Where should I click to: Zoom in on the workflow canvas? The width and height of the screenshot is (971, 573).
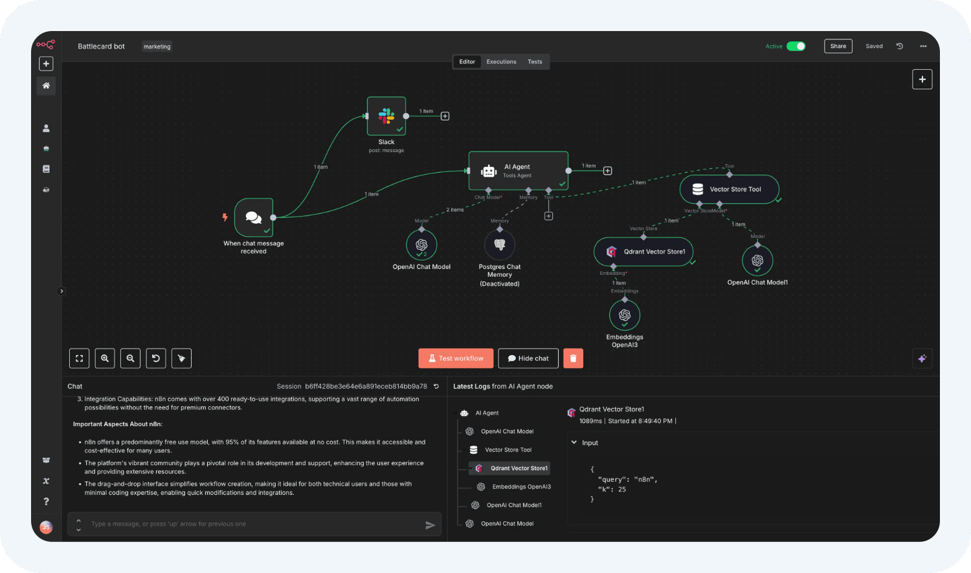click(x=105, y=358)
